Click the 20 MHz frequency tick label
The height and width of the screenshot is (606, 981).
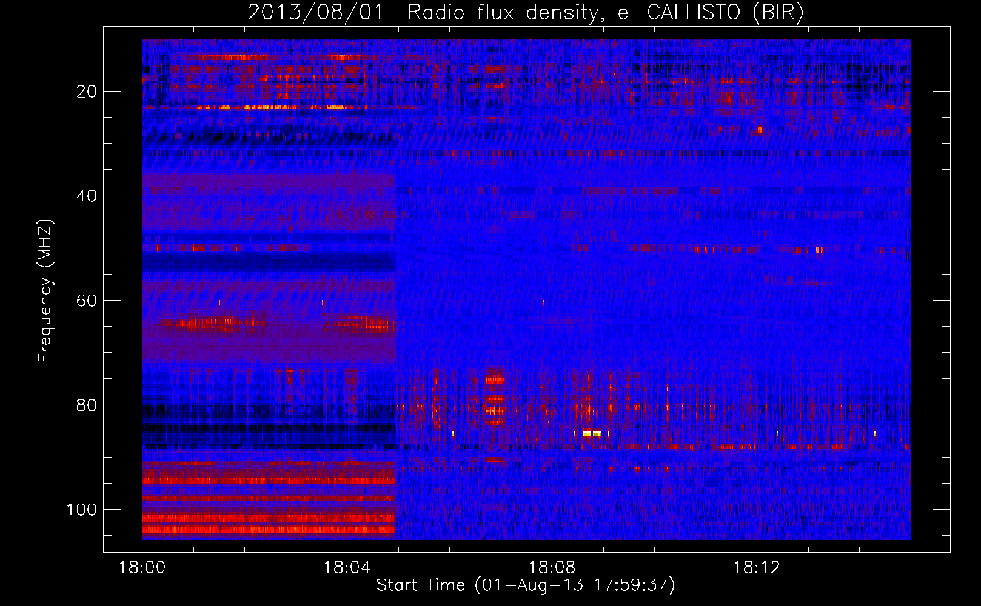point(87,92)
